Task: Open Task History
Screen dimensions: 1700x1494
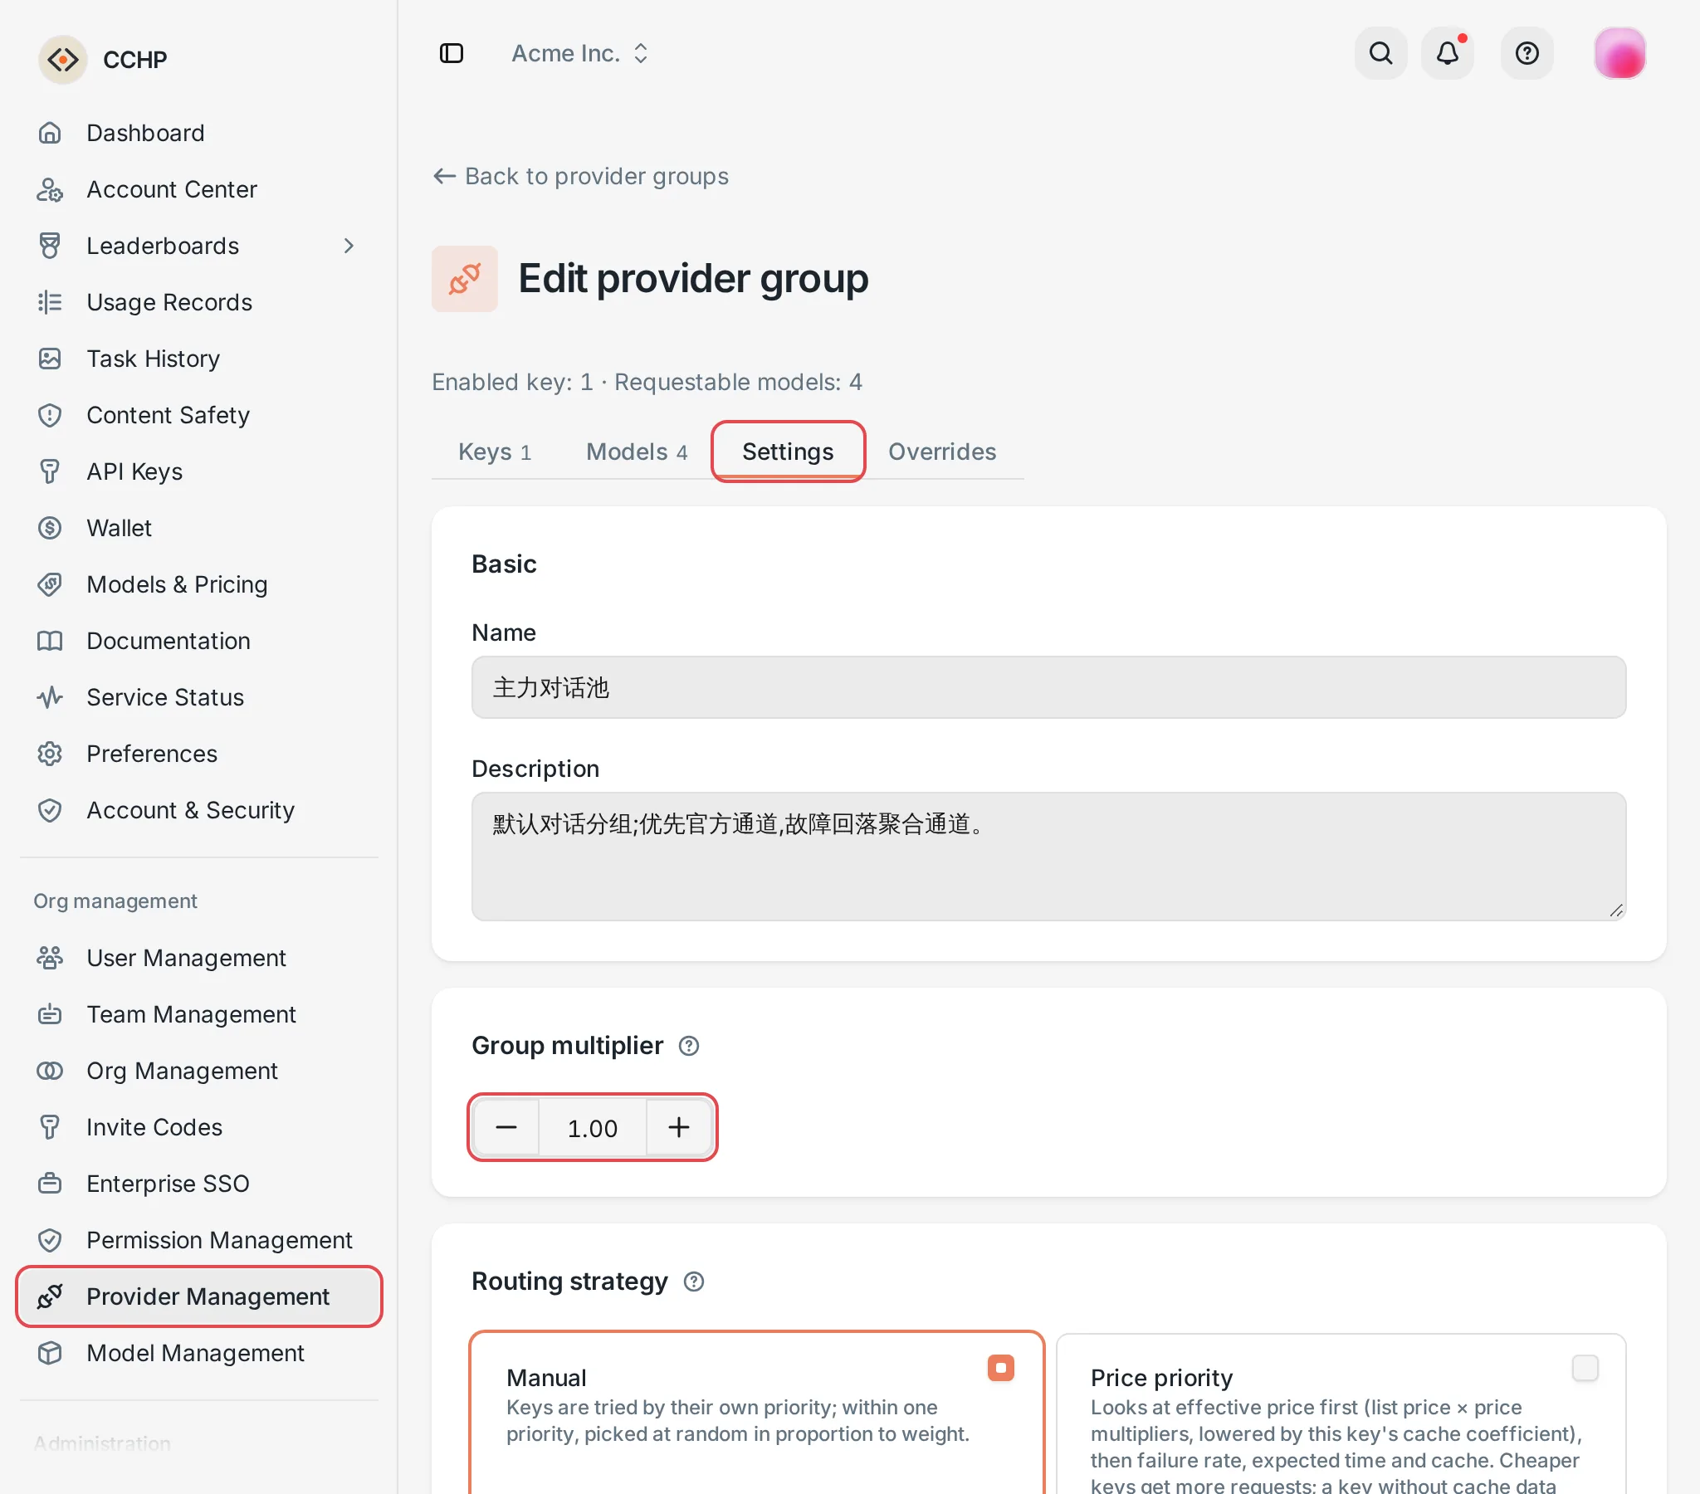Action: tap(198, 359)
